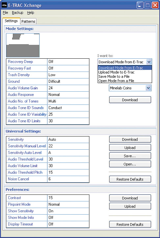Click the discrimination pattern thumbnail
The width and height of the screenshot is (160, 238).
tap(23, 45)
